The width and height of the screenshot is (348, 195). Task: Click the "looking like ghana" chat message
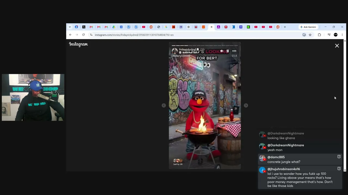pyautogui.click(x=281, y=138)
